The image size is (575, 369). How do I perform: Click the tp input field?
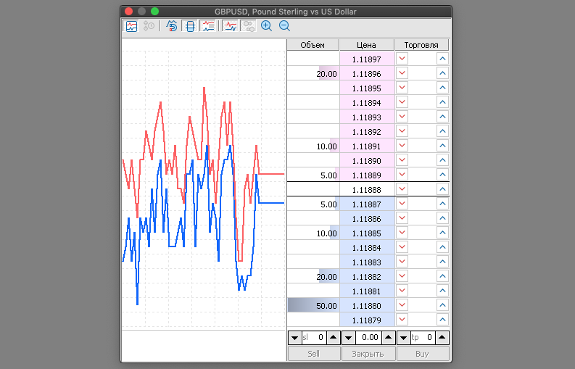tap(423, 337)
